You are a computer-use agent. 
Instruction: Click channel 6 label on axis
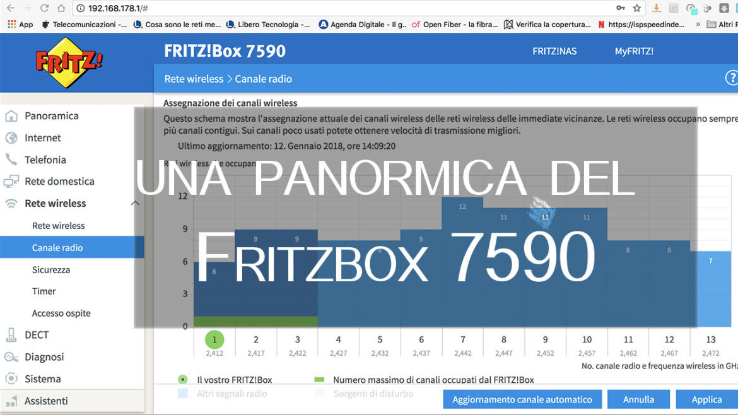point(421,339)
